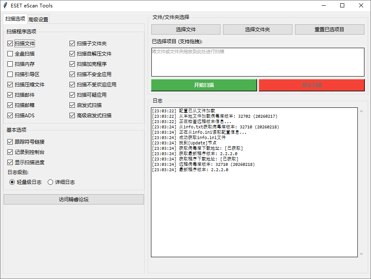Viewport: 371px width, 279px height.
Task: Click the 开始扫描 button
Action: pos(204,85)
